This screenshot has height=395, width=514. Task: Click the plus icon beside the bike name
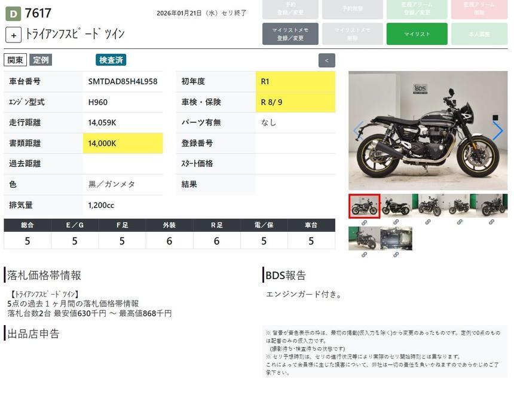(14, 35)
